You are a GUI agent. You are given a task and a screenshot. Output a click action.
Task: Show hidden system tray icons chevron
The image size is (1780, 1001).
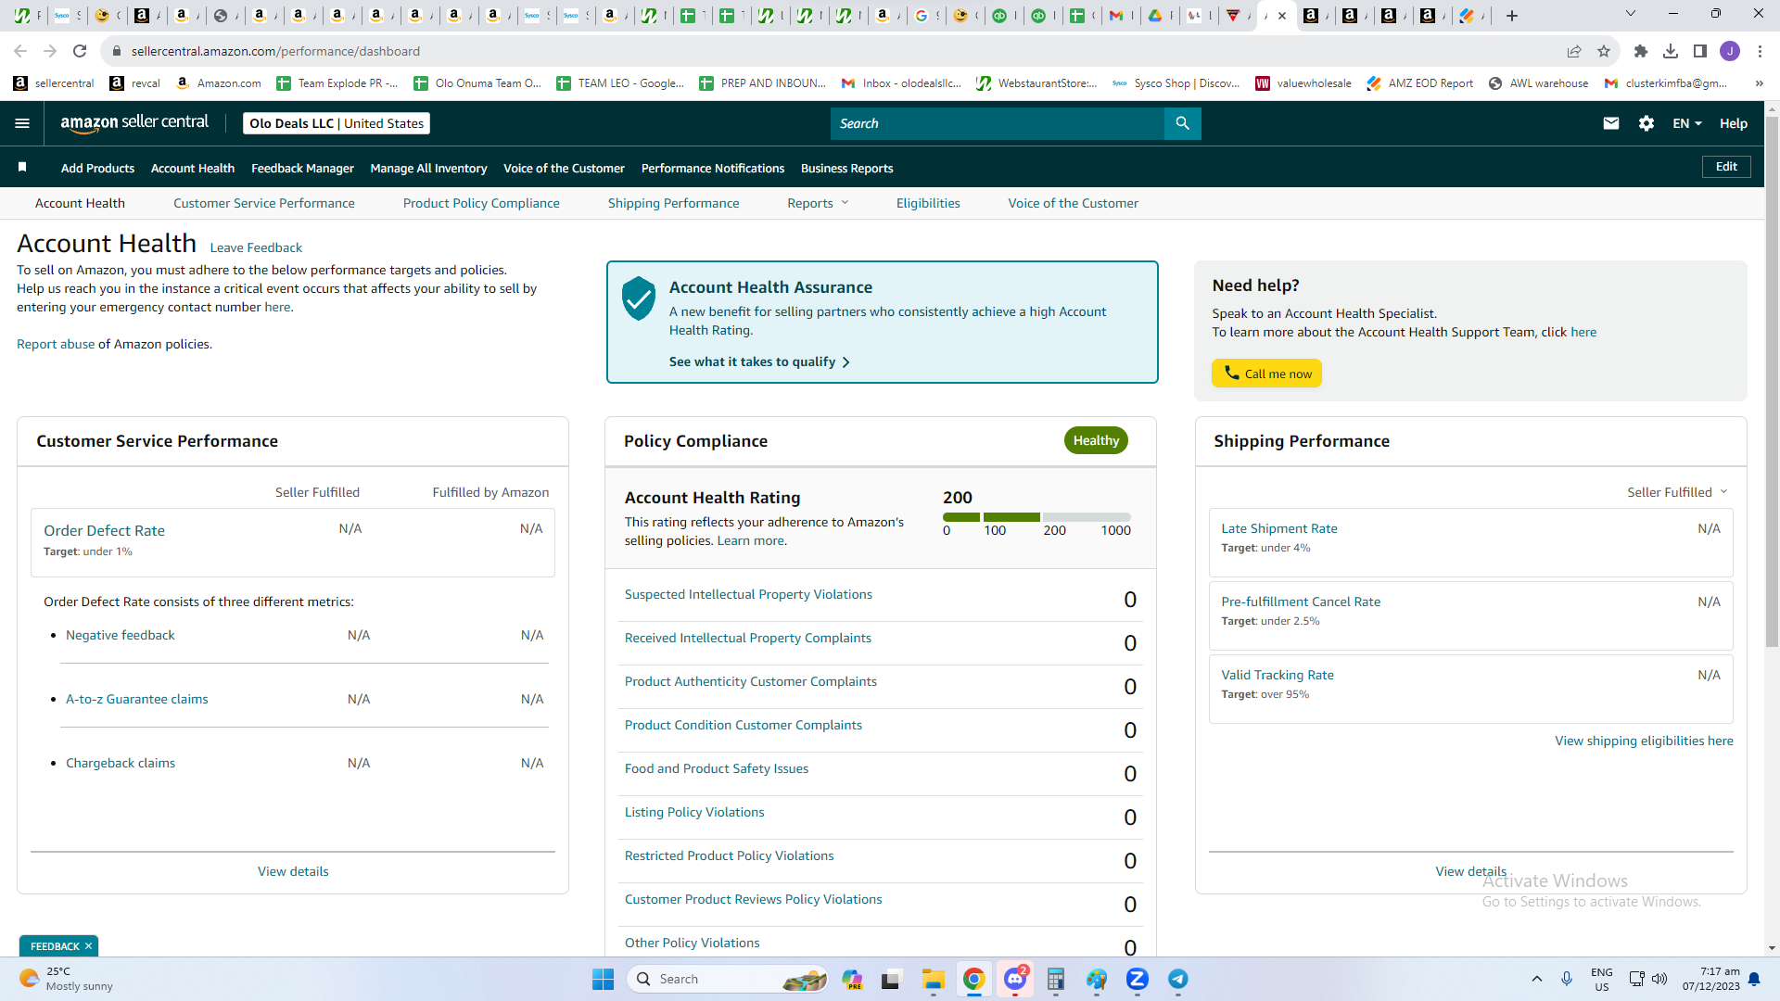[1537, 979]
